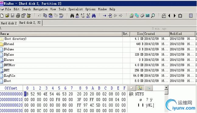The height and width of the screenshot is (113, 197).
Task: Click the Paste clipboard icon
Action: click(51, 16)
